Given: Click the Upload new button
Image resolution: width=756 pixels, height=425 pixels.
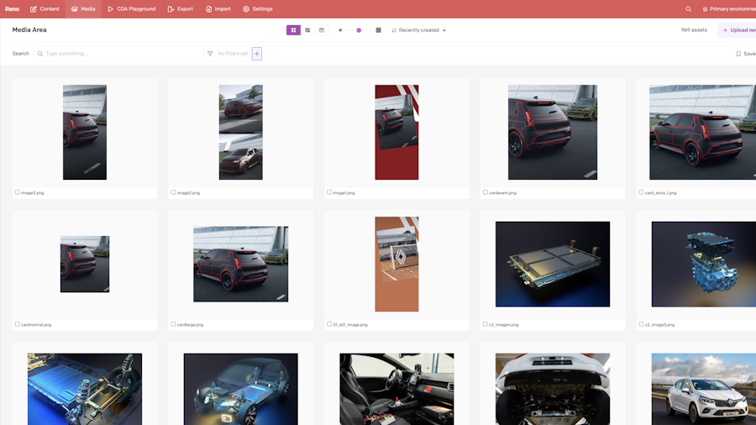Looking at the screenshot, I should 738,30.
